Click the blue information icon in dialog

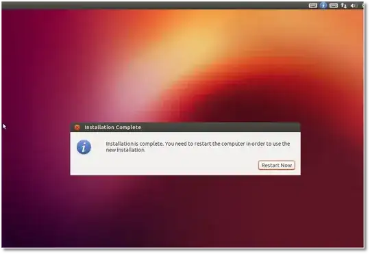84,147
